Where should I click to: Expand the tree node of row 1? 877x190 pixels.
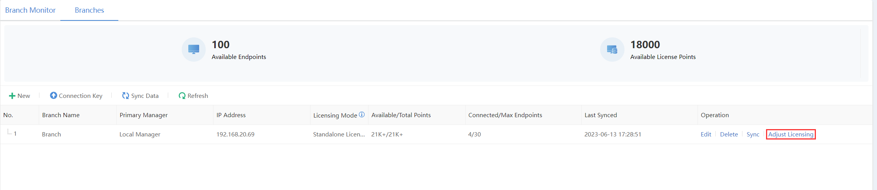9,133
